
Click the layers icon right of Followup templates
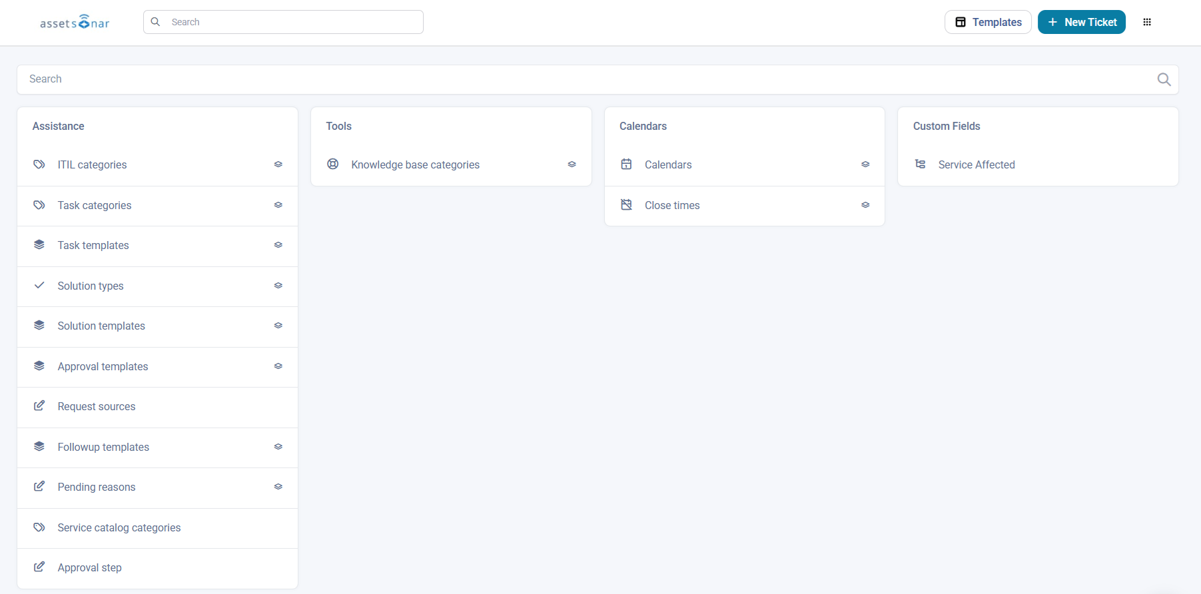click(x=278, y=447)
